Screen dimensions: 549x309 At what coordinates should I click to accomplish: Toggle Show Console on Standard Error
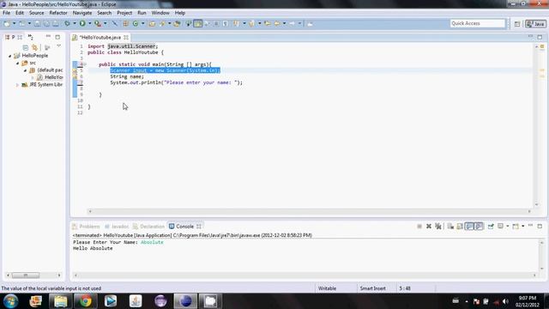tap(479, 227)
